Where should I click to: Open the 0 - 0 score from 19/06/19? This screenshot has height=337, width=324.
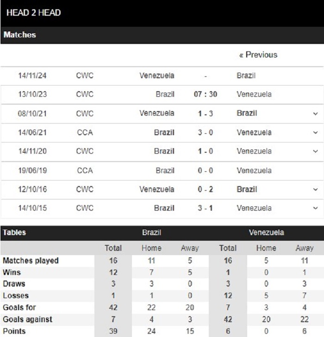click(x=206, y=171)
